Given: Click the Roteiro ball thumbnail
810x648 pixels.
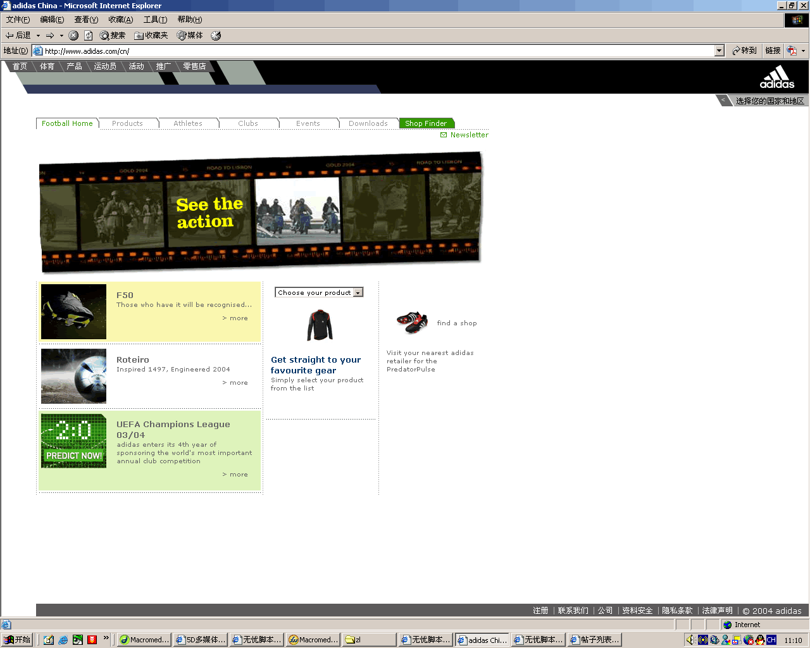Looking at the screenshot, I should pos(73,376).
